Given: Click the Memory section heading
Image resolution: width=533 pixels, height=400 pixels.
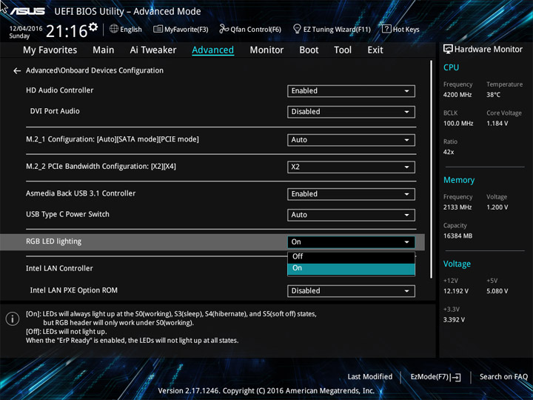Looking at the screenshot, I should tap(459, 180).
